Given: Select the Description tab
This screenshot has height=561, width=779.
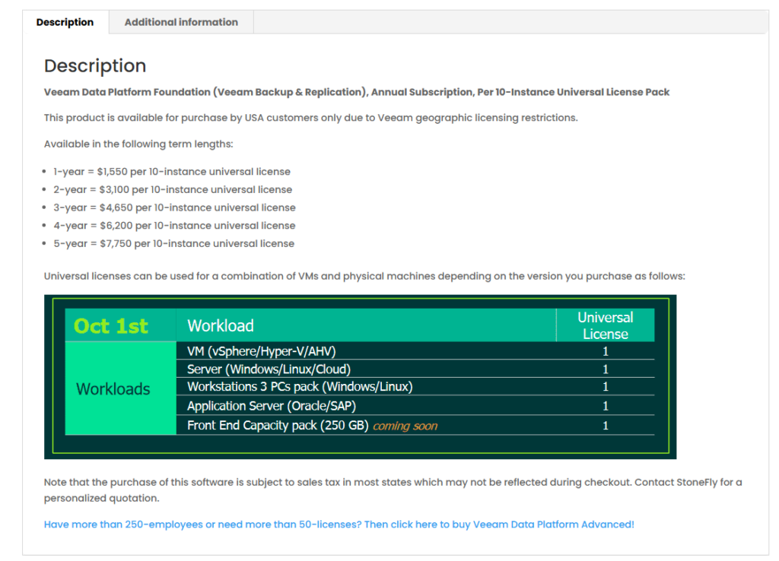Looking at the screenshot, I should pyautogui.click(x=65, y=22).
